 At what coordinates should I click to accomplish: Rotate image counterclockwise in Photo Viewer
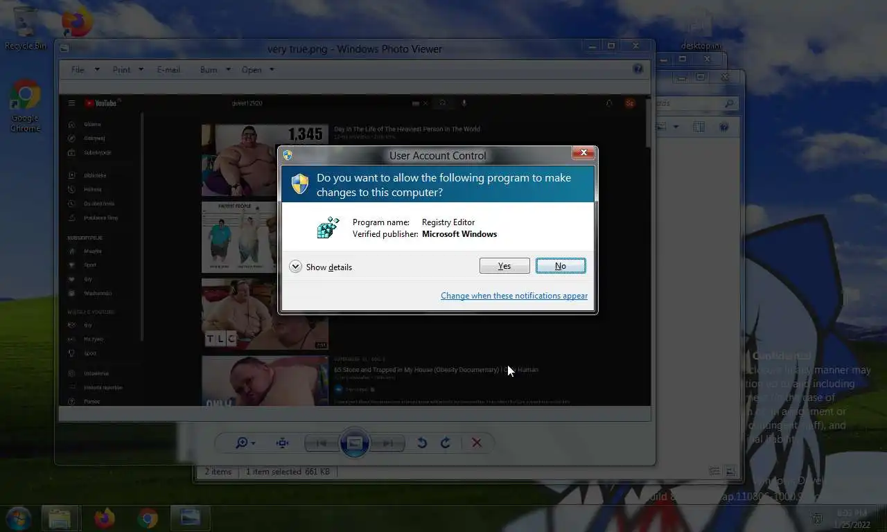(422, 443)
